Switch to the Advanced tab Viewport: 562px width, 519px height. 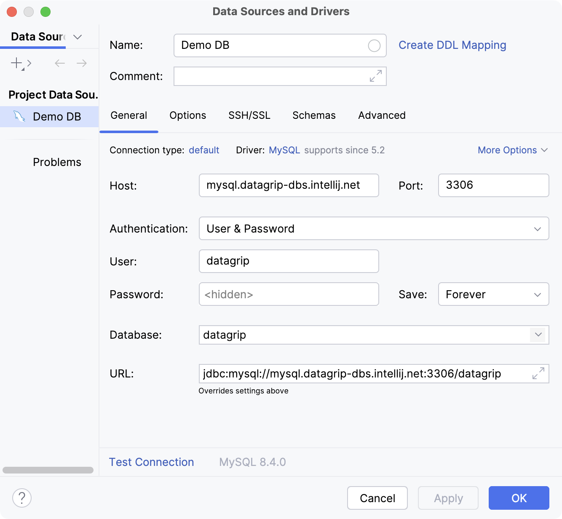pos(381,115)
